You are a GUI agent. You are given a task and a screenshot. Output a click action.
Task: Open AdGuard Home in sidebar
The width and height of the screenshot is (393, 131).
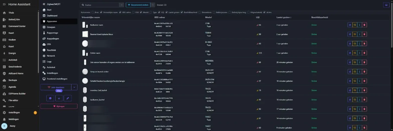[19, 73]
